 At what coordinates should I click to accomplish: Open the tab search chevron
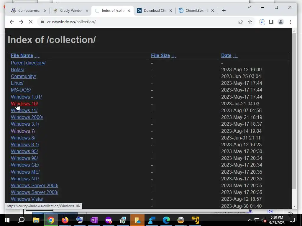[x=249, y=7]
